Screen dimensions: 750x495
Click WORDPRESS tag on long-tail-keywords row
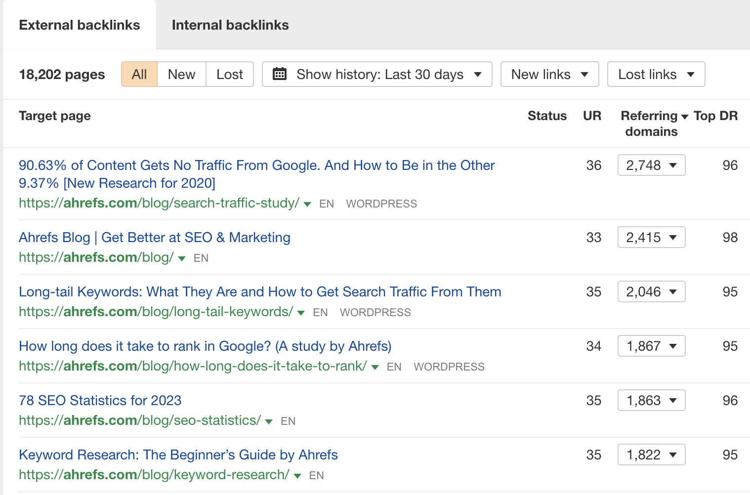tap(375, 312)
